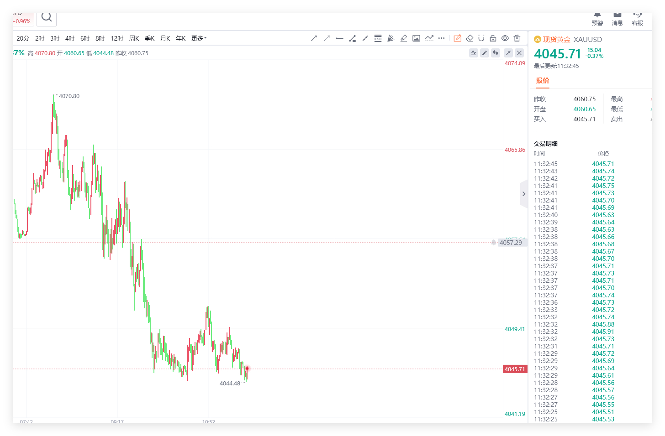Viewport: 665px width, 436px height.
Task: Collapse the side panel with chevron arrow
Action: 524,194
